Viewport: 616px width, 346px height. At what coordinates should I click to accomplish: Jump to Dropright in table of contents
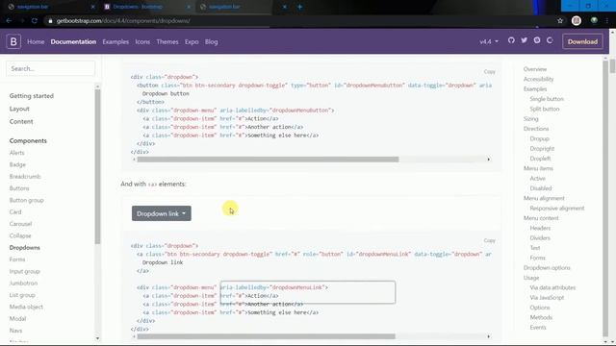(542, 148)
